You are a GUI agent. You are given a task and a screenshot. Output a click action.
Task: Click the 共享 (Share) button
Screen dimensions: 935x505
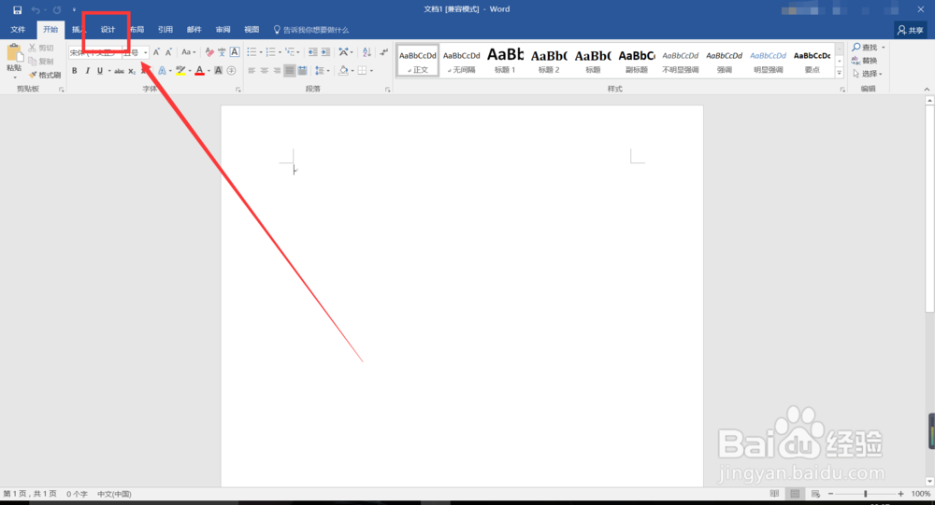click(911, 30)
